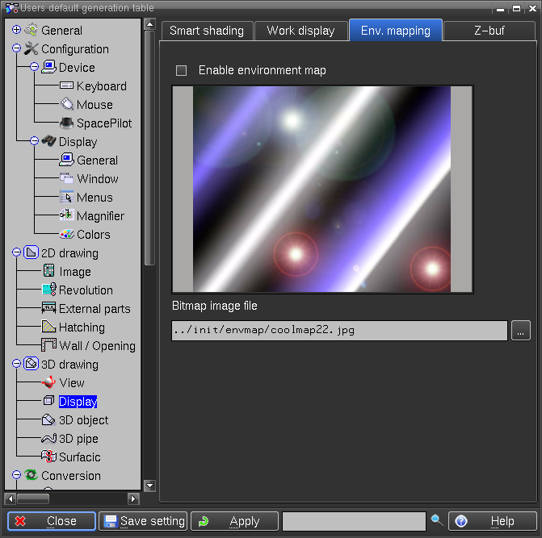The image size is (542, 538).
Task: Click the bitmap image file path field
Action: pyautogui.click(x=339, y=330)
